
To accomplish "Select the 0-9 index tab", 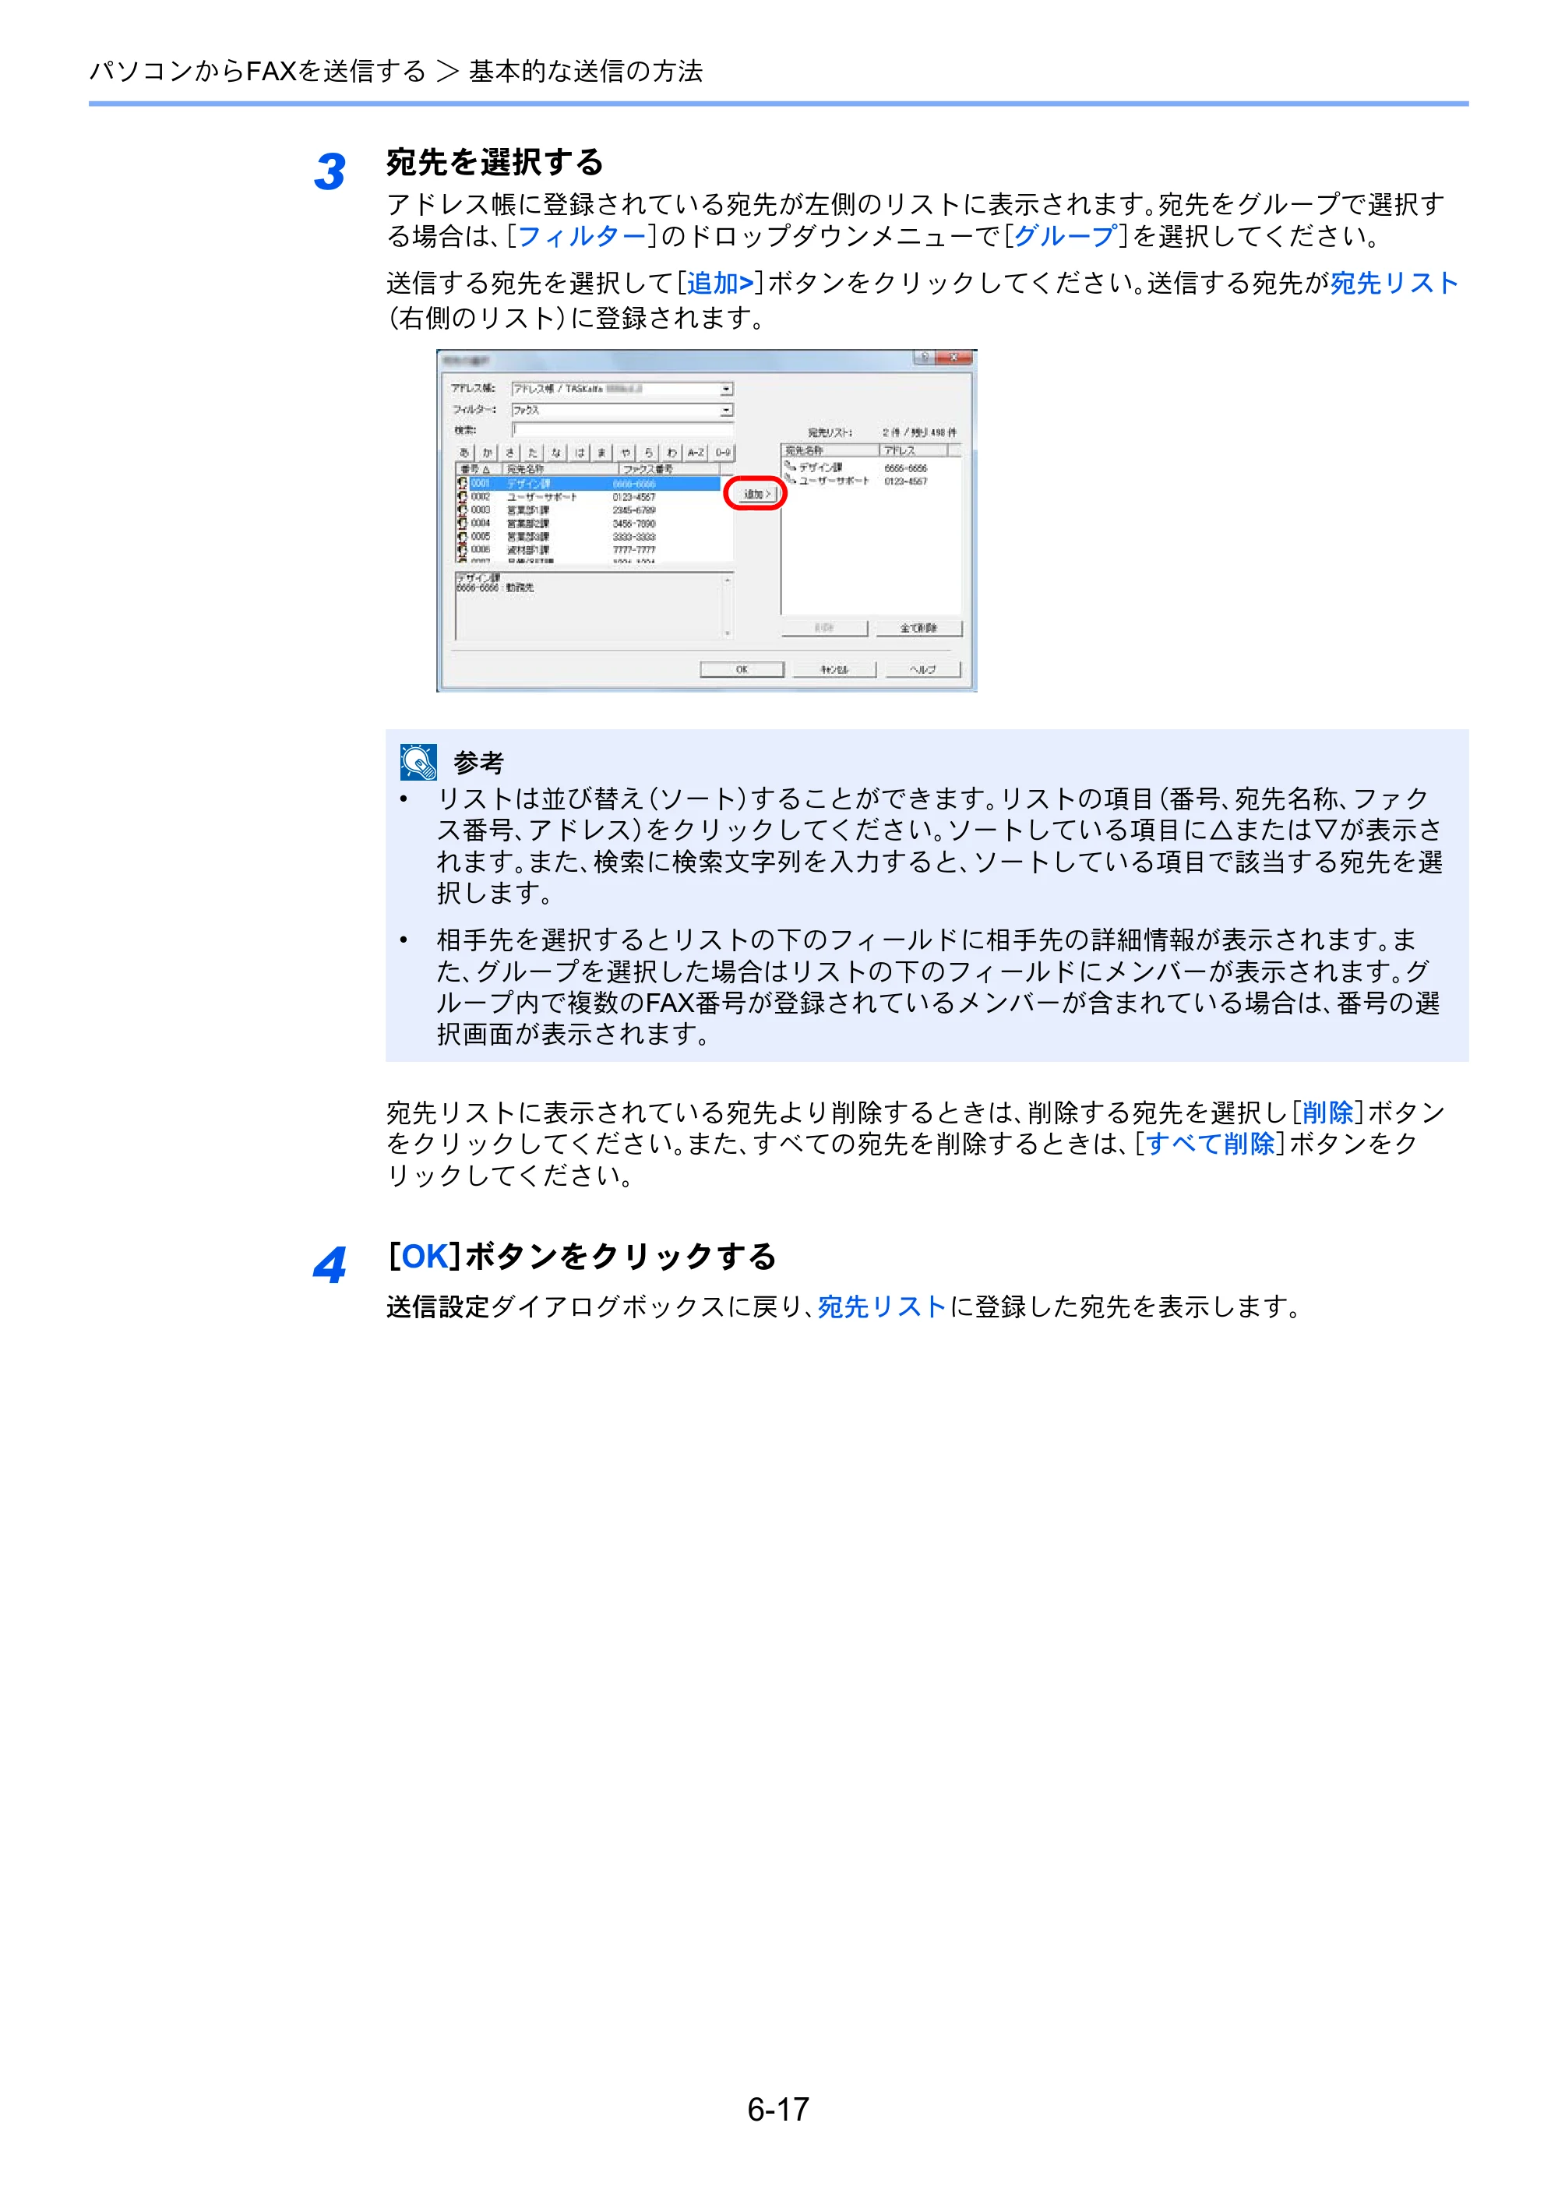I will tap(723, 452).
